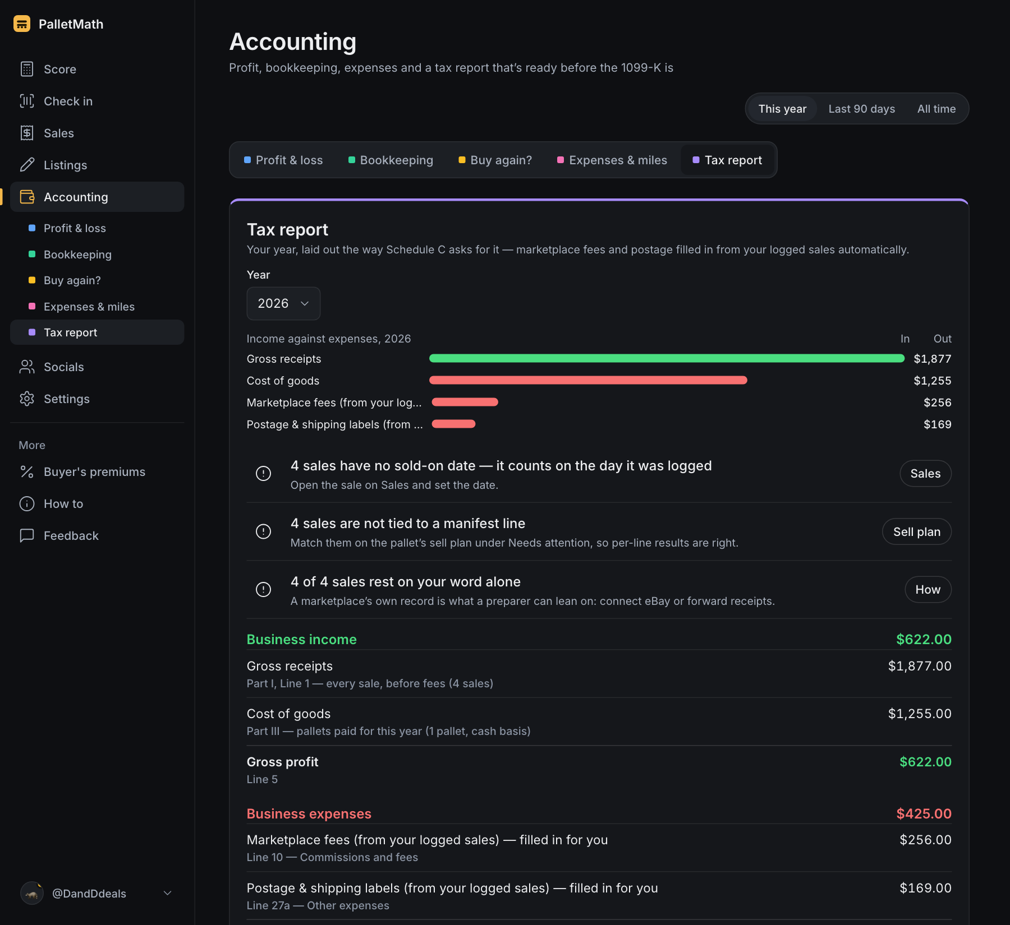Open the Feedback page

97,535
